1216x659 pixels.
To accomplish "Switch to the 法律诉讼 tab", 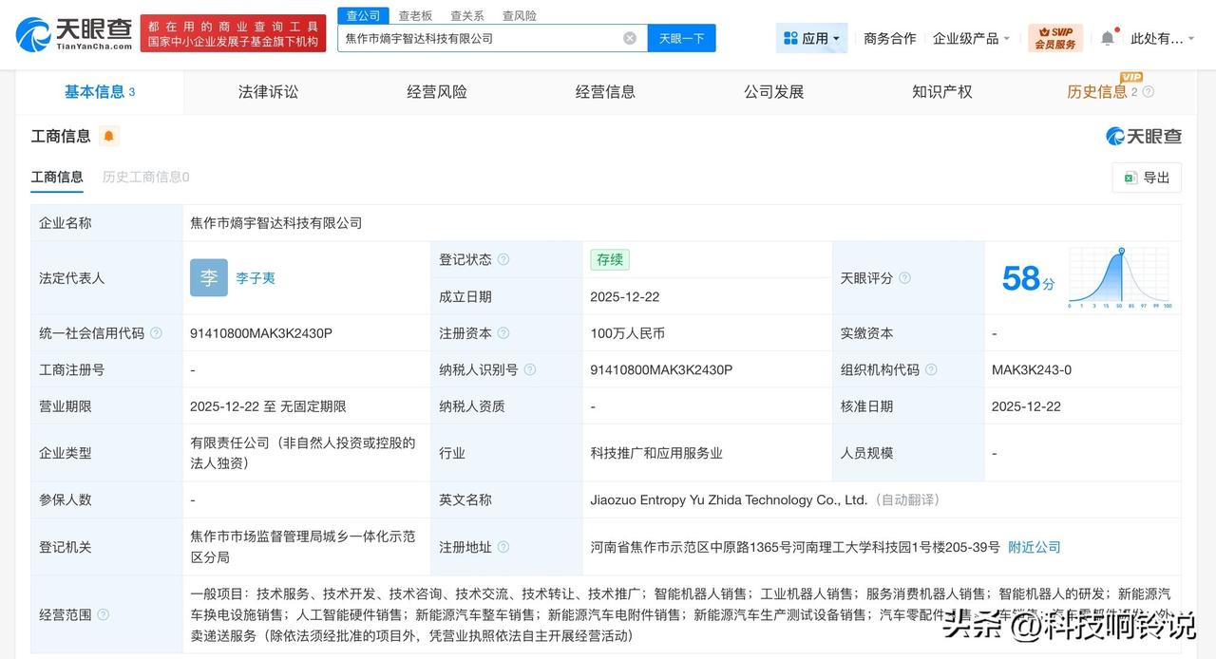I will 268,91.
